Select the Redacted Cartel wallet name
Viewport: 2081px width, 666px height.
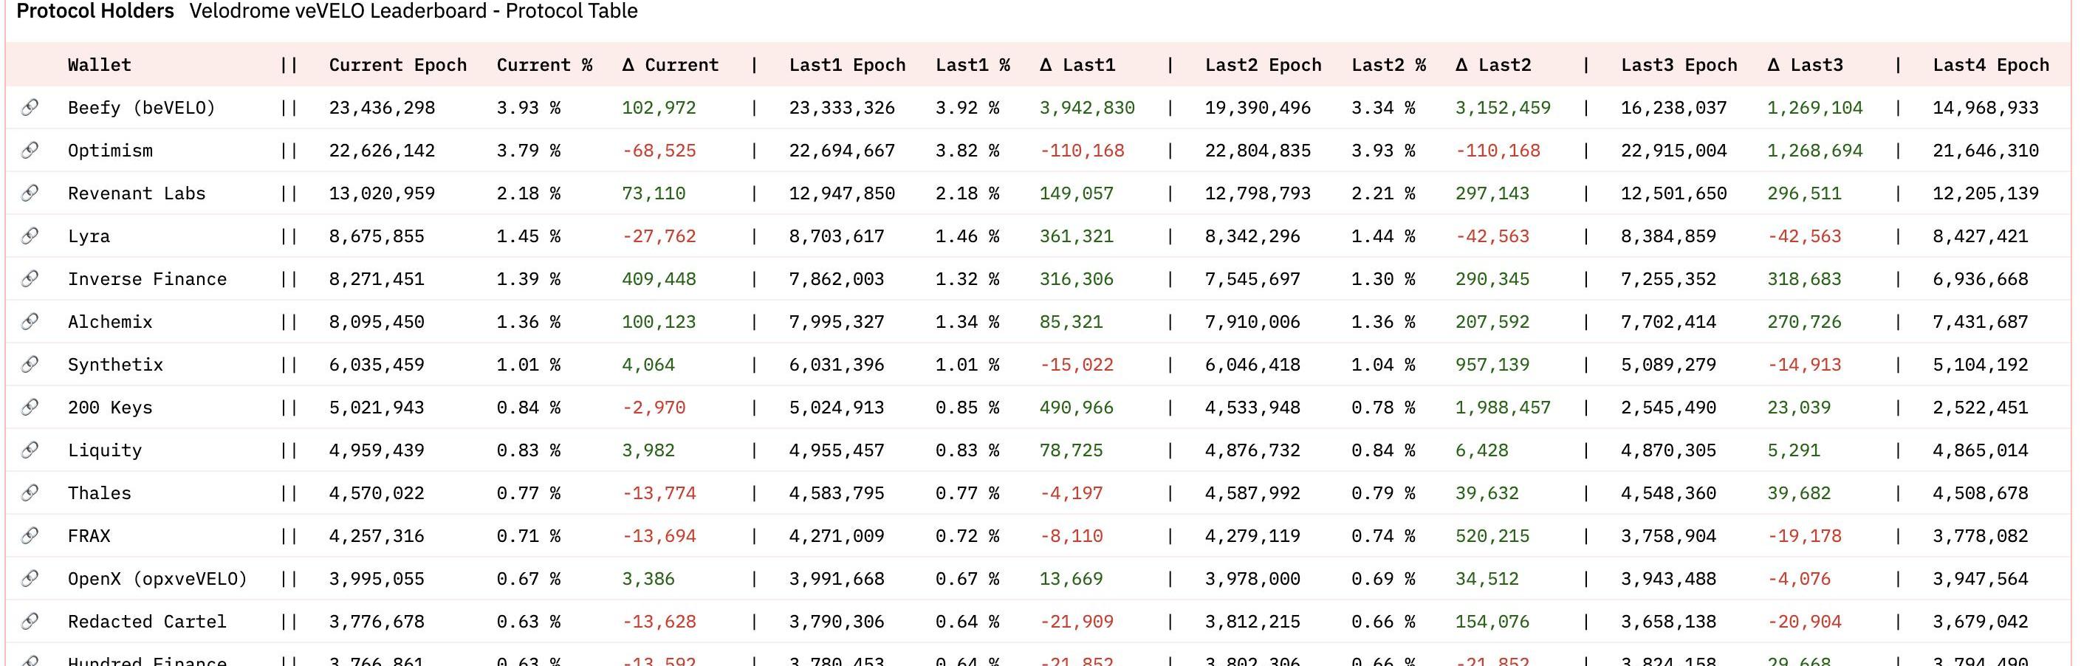coord(147,621)
